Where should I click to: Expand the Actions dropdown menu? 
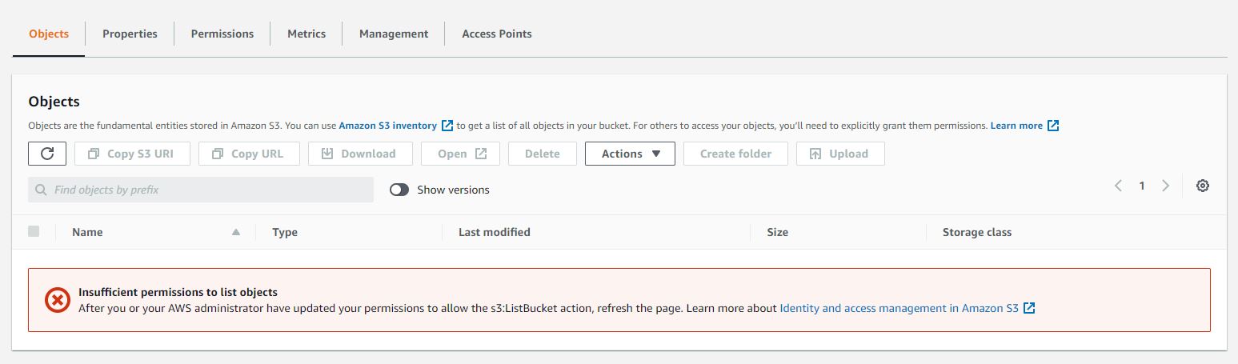[630, 154]
